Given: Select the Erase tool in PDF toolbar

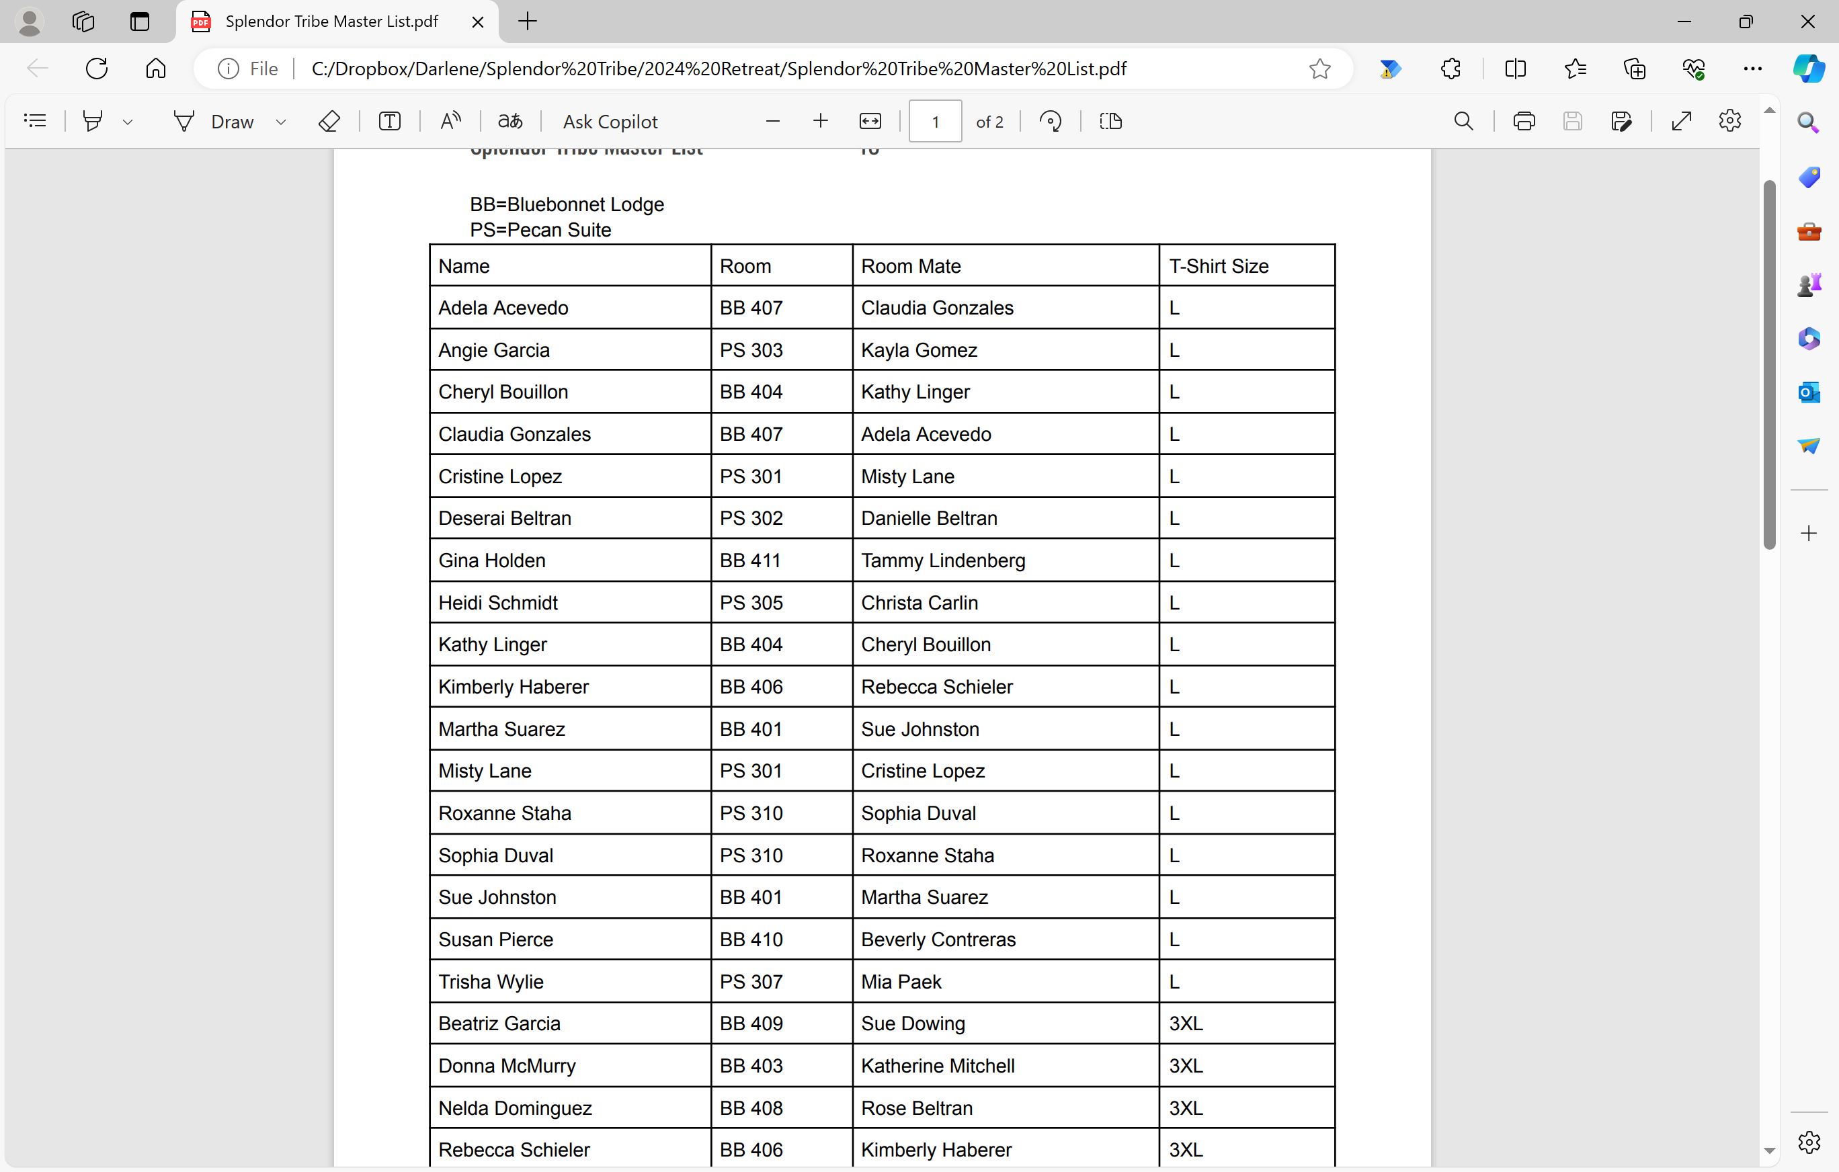Looking at the screenshot, I should (329, 121).
